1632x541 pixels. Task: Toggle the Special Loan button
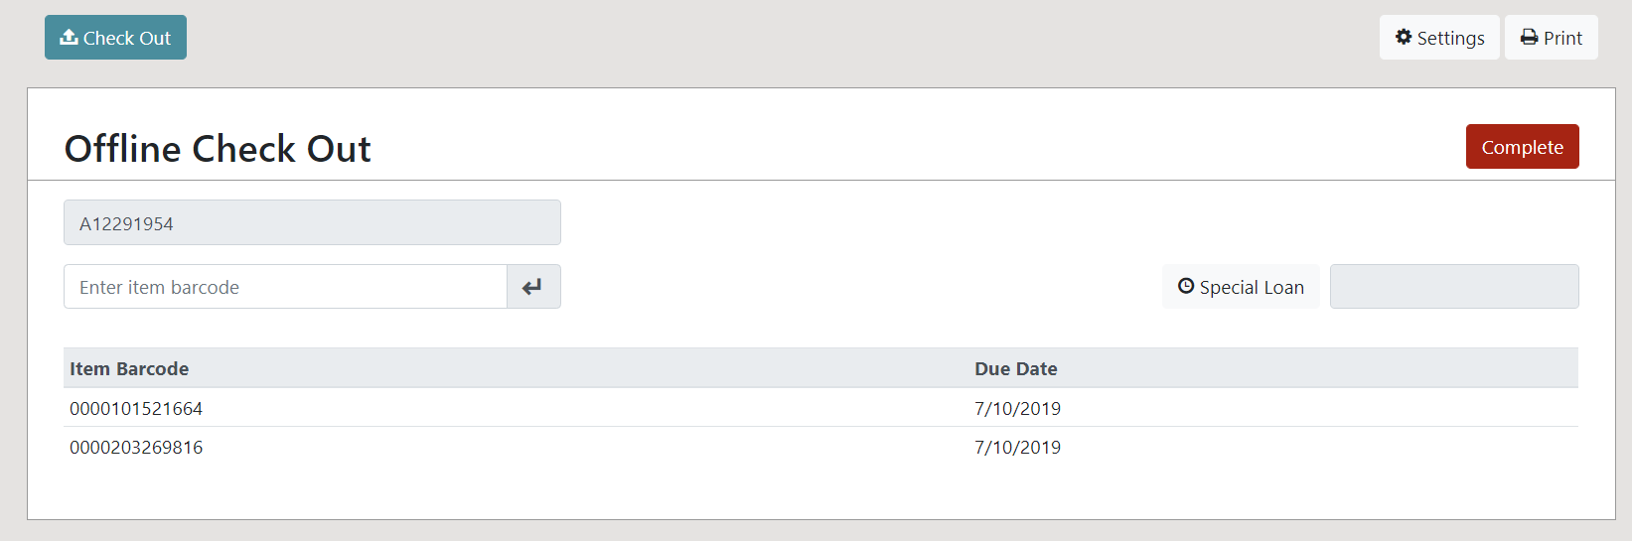(1241, 287)
